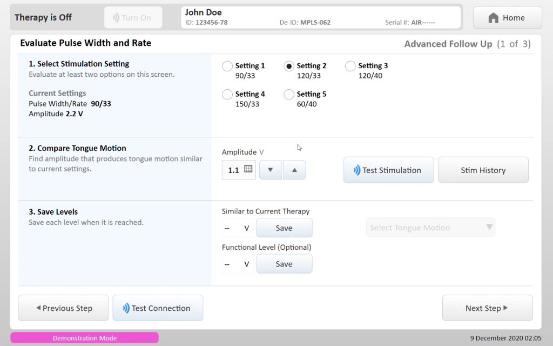Image resolution: width=553 pixels, height=346 pixels.
Task: Click the amplitude value 1.1 field
Action: click(x=239, y=170)
